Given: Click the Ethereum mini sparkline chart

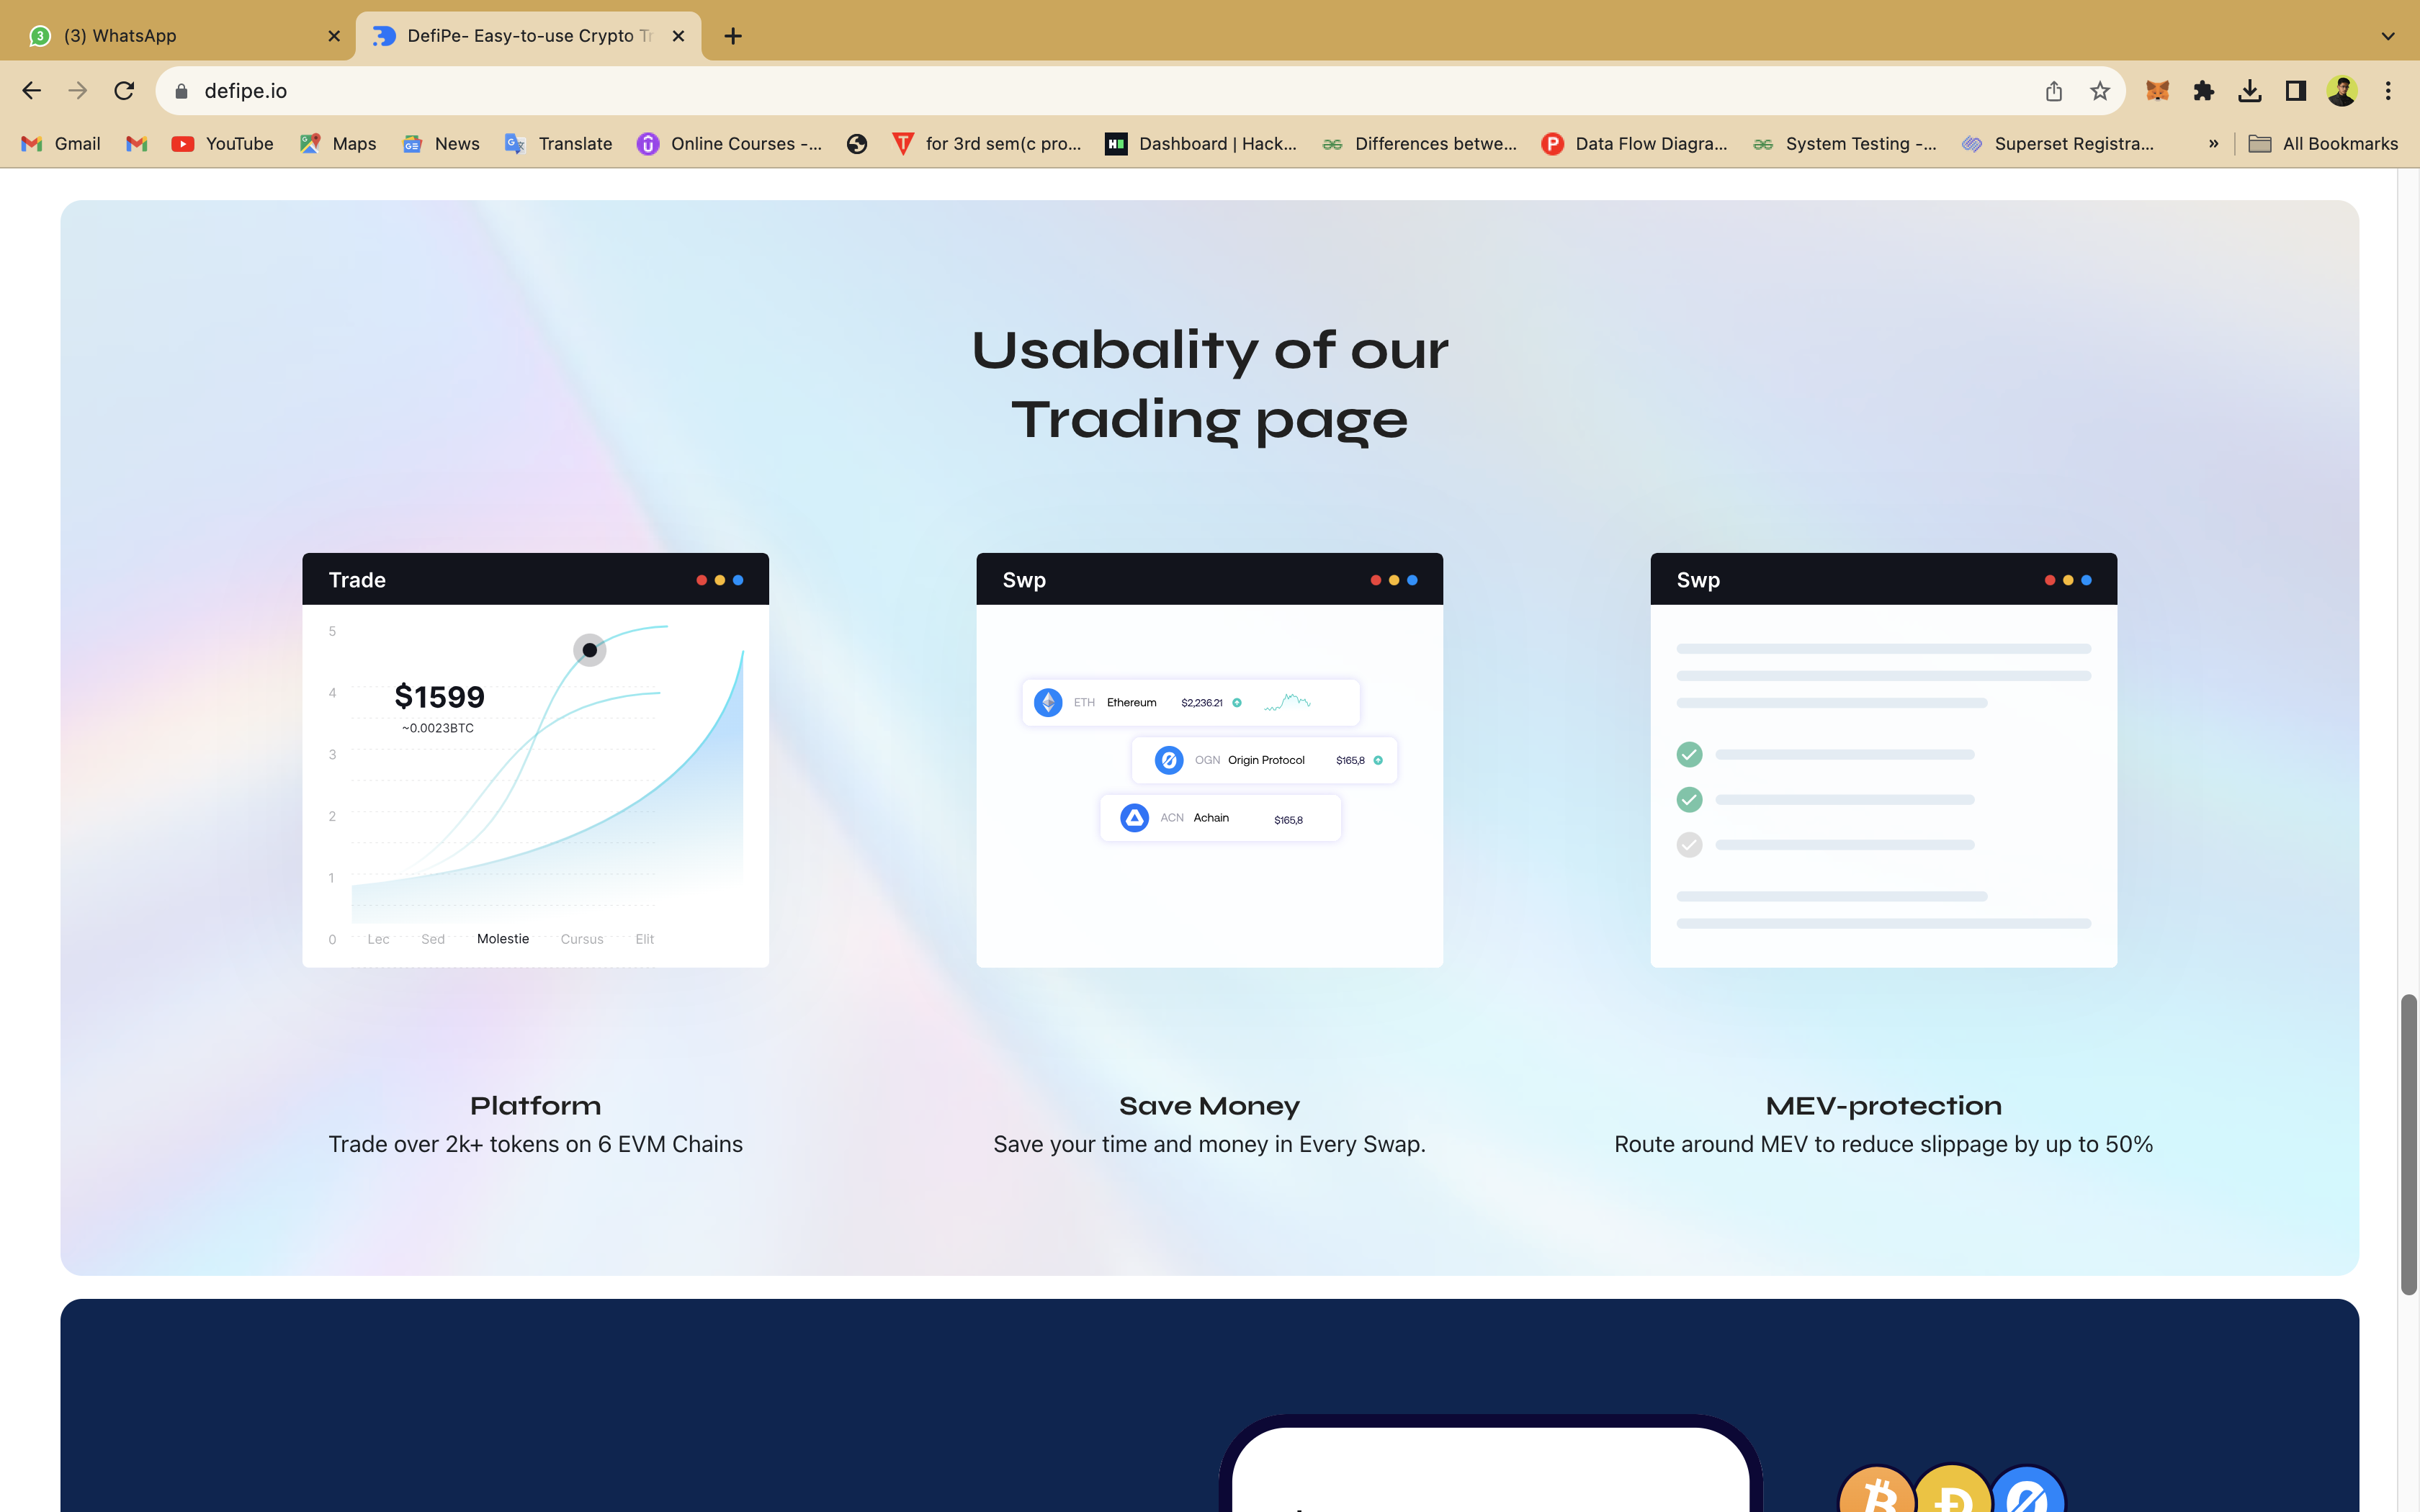Looking at the screenshot, I should click(1287, 702).
